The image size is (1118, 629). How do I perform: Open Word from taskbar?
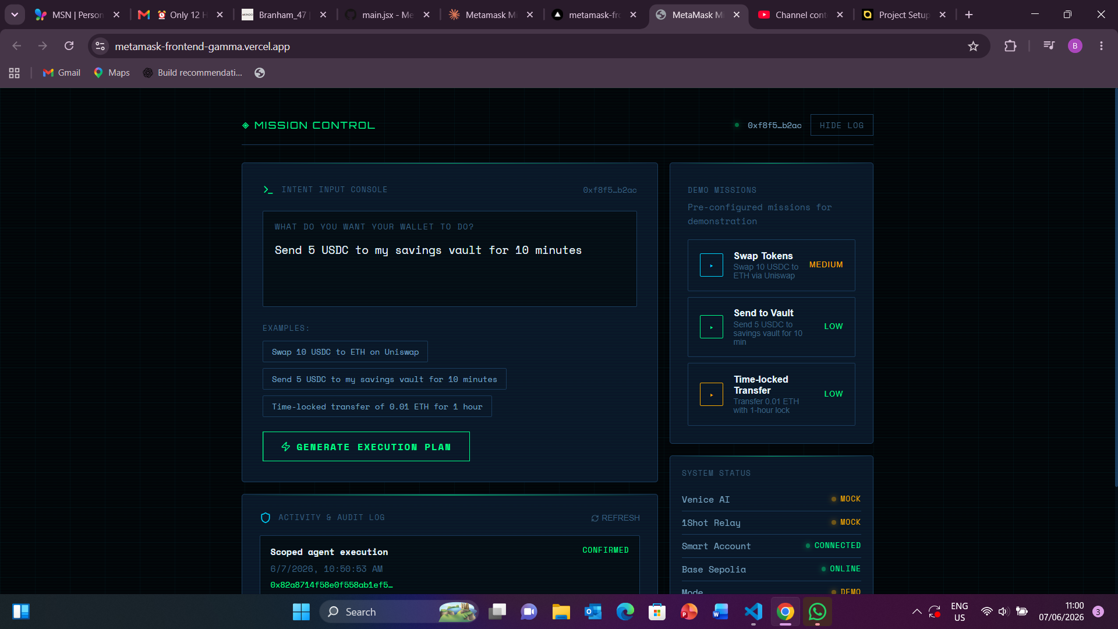point(721,612)
